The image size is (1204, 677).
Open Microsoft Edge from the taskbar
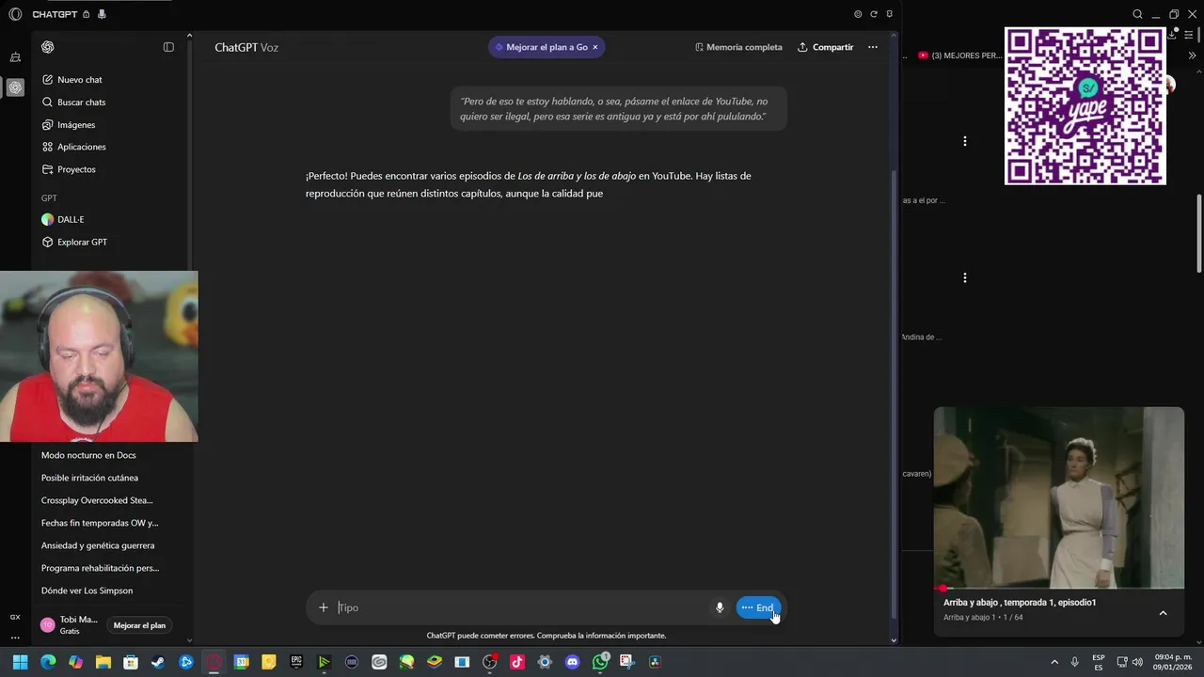[48, 662]
